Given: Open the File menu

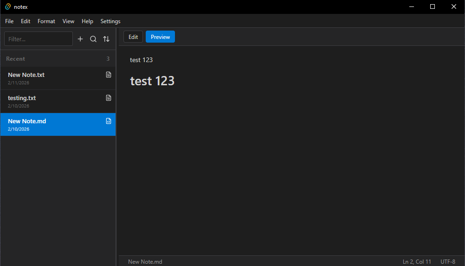Looking at the screenshot, I should click(9, 21).
